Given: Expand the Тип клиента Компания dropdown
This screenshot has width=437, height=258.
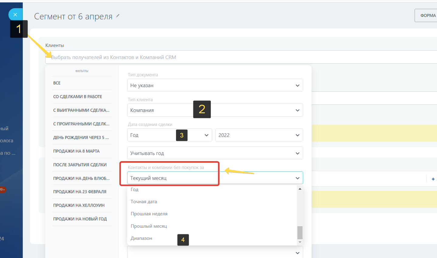Looking at the screenshot, I should point(215,110).
